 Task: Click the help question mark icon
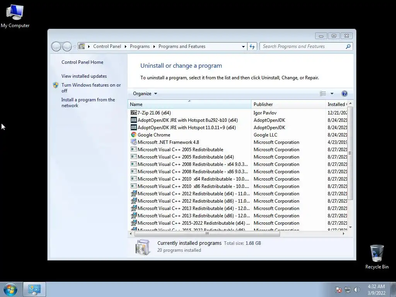click(344, 94)
